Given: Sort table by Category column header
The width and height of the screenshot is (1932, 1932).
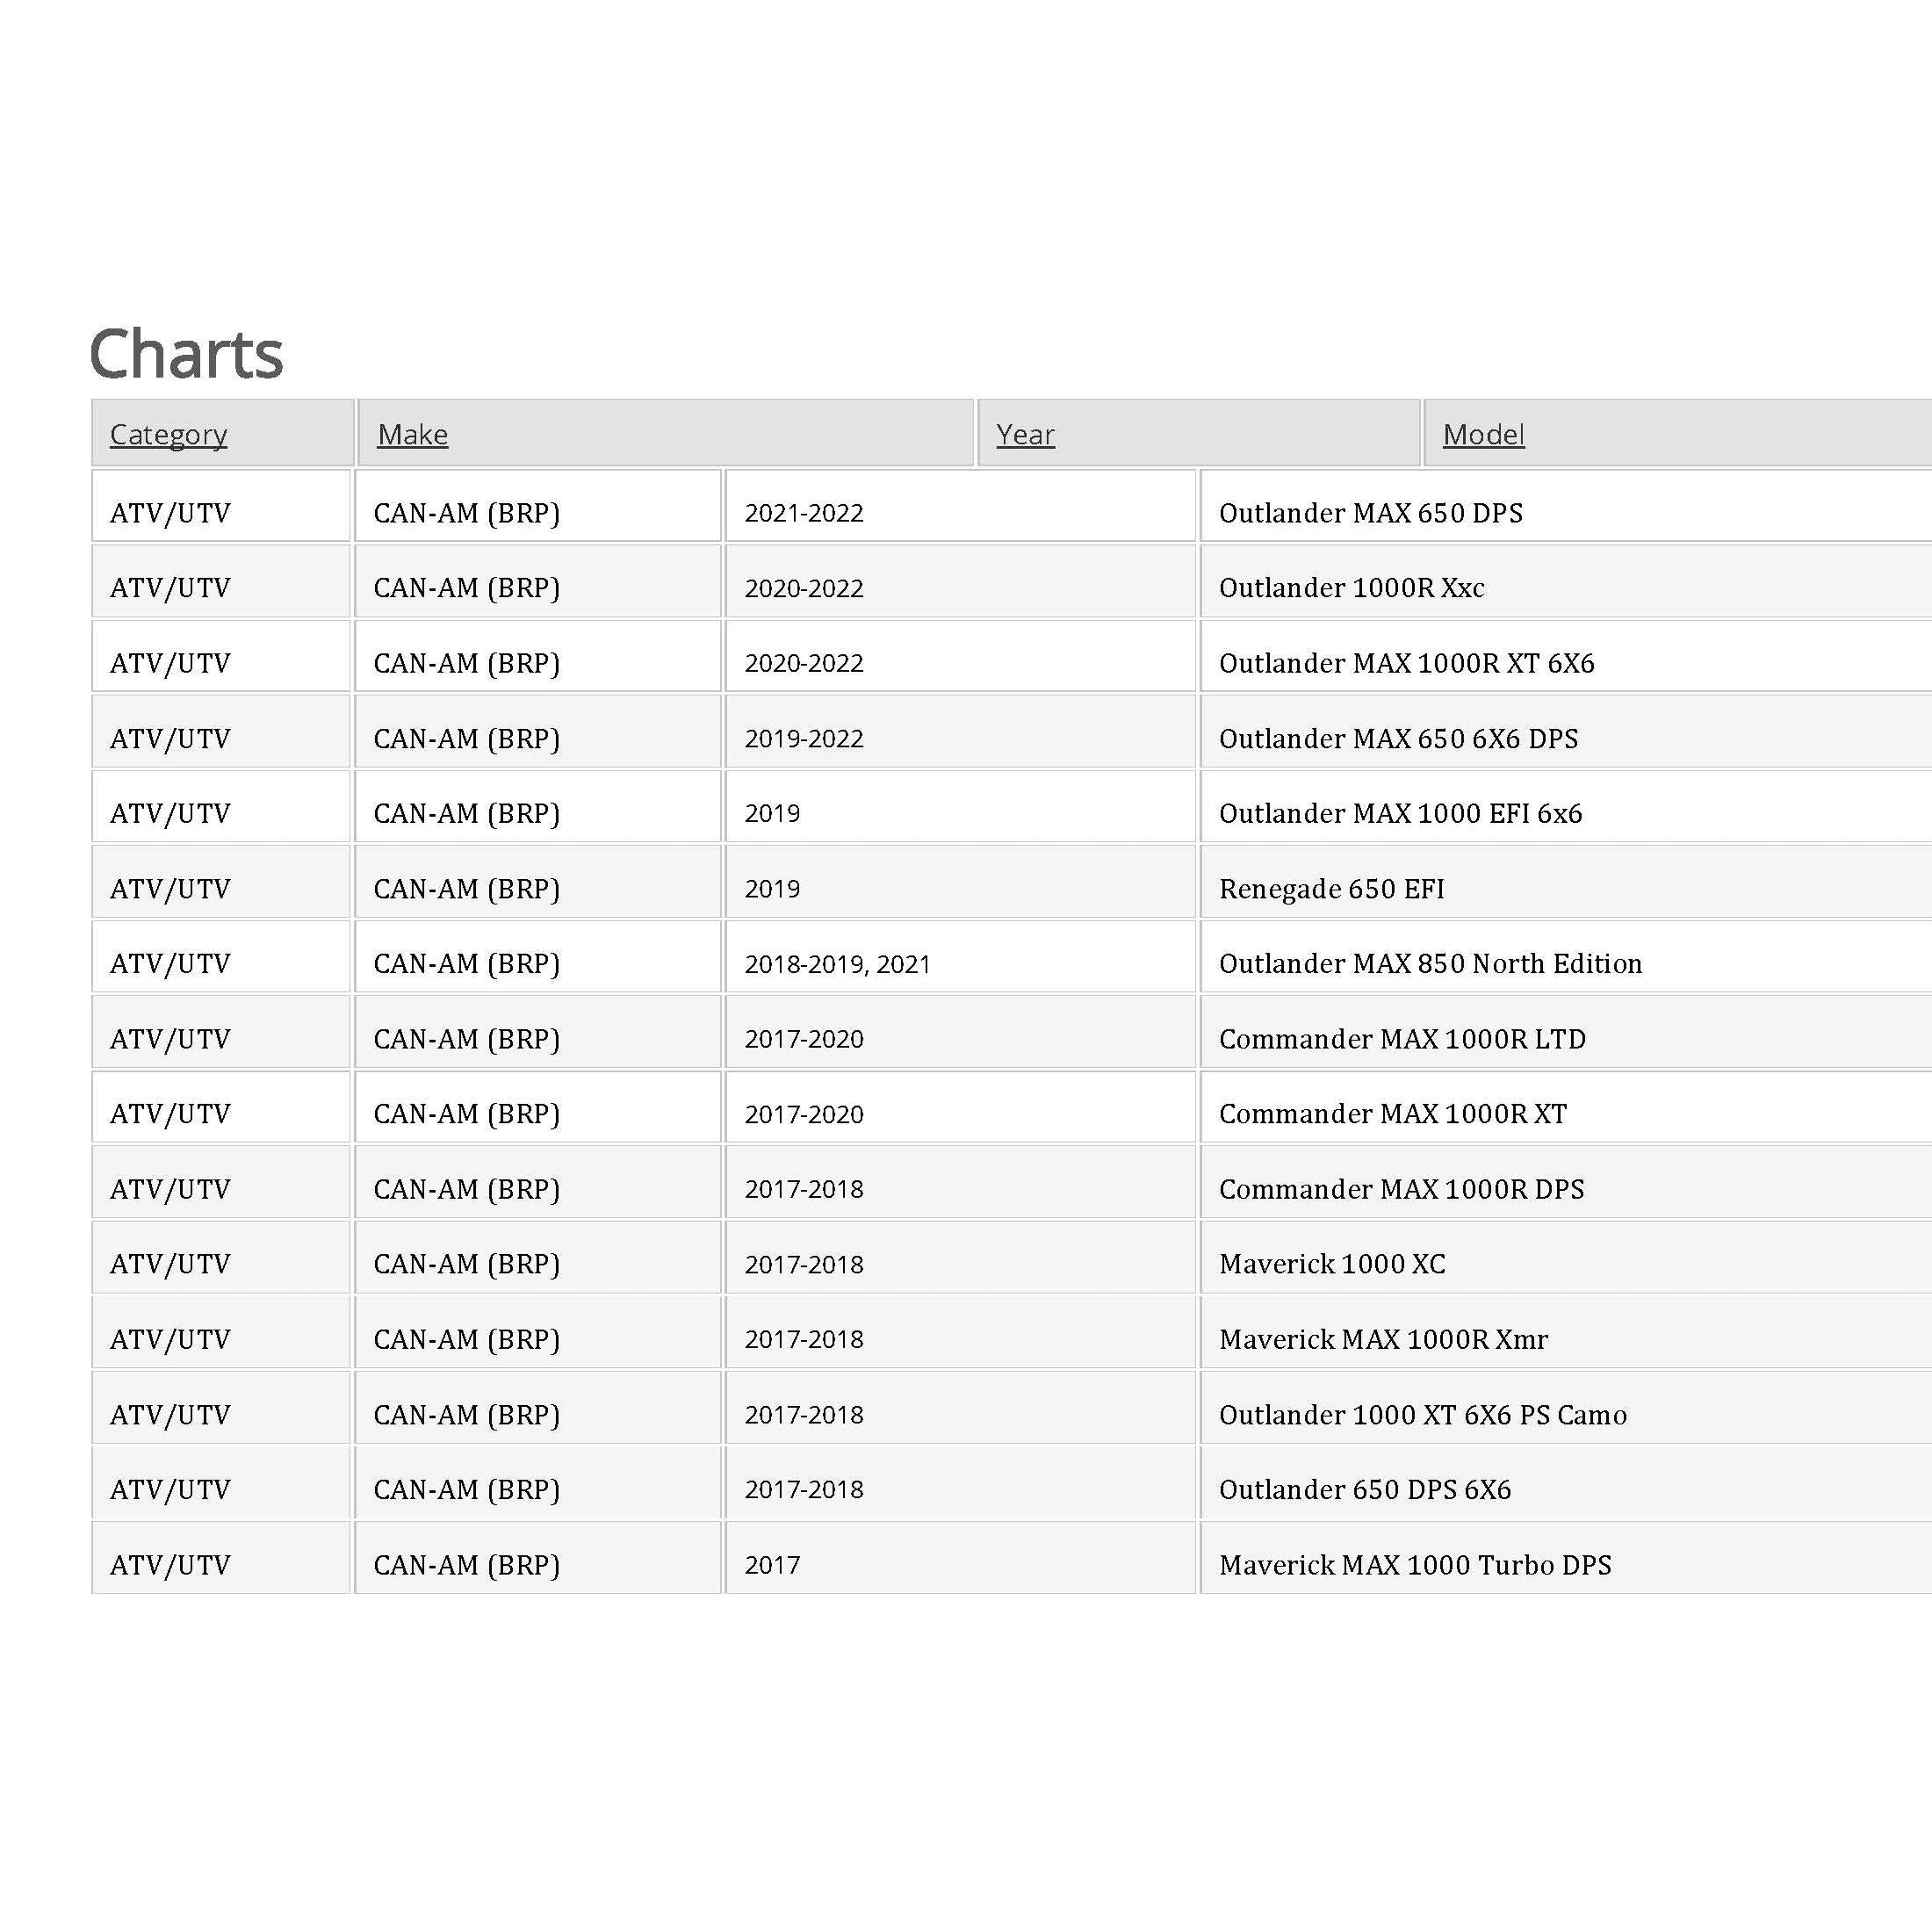Looking at the screenshot, I should tap(168, 434).
